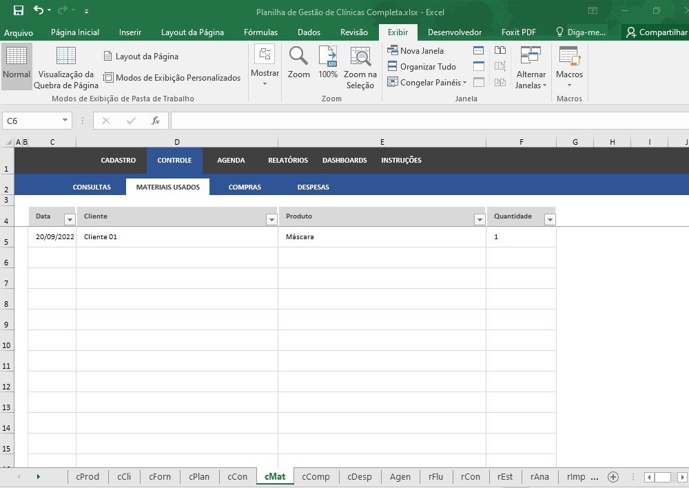Viewport: 689px width, 488px height.
Task: Open the Data column filter dropdown
Action: pos(69,219)
